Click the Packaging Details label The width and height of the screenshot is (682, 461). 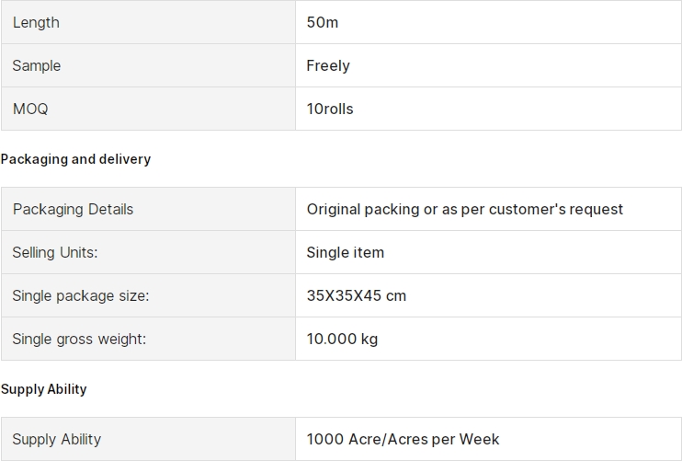pos(73,209)
